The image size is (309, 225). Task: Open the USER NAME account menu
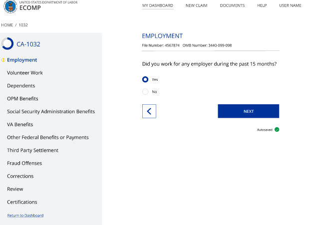(x=290, y=5)
